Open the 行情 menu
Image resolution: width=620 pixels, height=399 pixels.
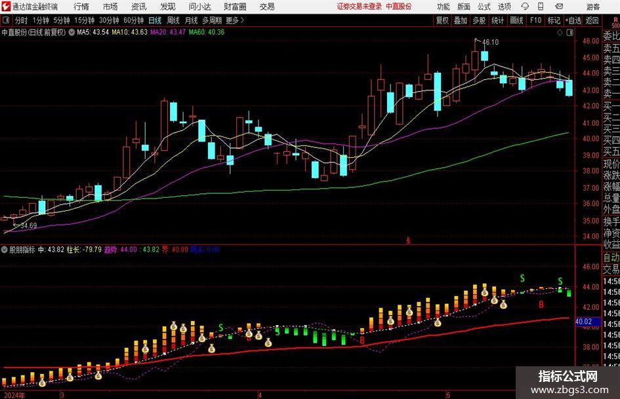click(81, 7)
